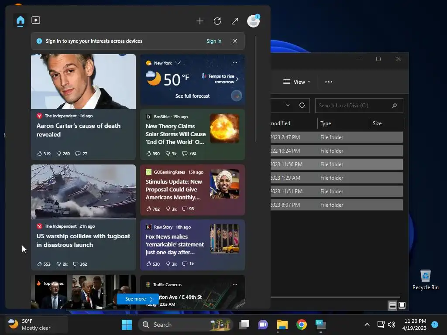The image size is (447, 335).
Task: Click the See more button
Action: coord(138,299)
